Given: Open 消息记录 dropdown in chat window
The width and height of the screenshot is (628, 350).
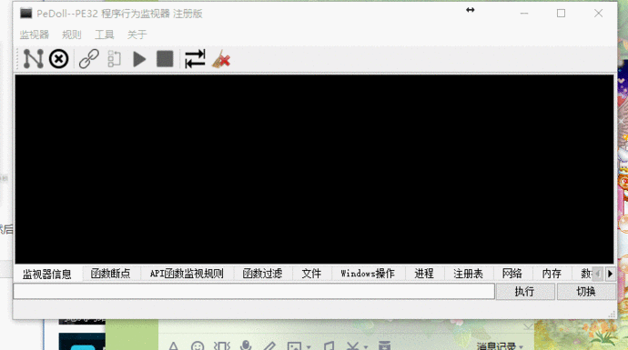Looking at the screenshot, I should pyautogui.click(x=500, y=346).
